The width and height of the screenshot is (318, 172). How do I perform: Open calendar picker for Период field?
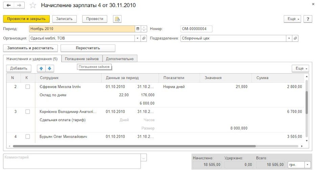[x=138, y=29]
